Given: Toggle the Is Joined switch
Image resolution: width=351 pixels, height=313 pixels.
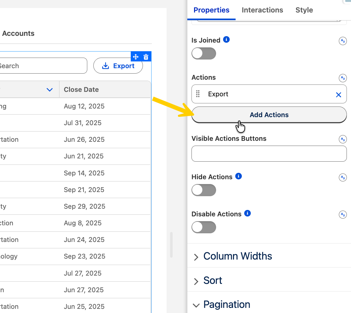Looking at the screenshot, I should [204, 53].
